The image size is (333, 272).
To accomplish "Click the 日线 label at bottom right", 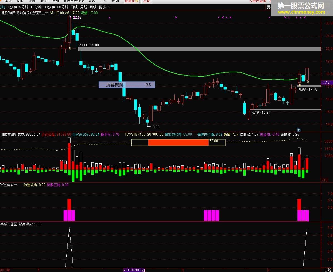I will (328, 270).
